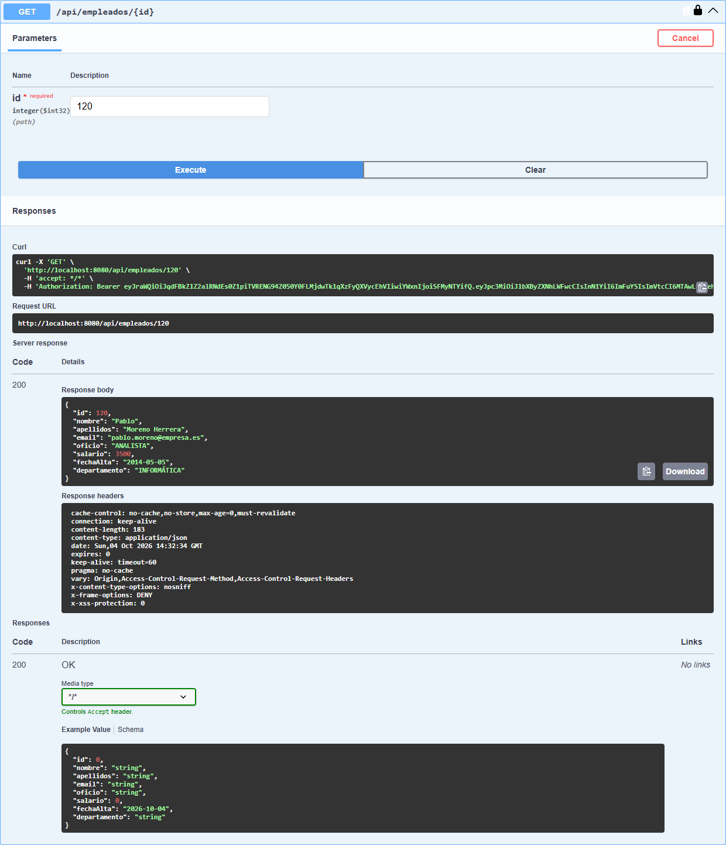Click the salario 3500 value
This screenshot has height=845, width=726.
click(123, 454)
